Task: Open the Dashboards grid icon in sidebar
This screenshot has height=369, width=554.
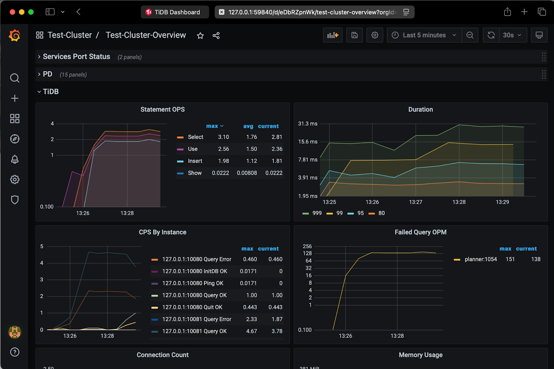Action: click(x=15, y=119)
